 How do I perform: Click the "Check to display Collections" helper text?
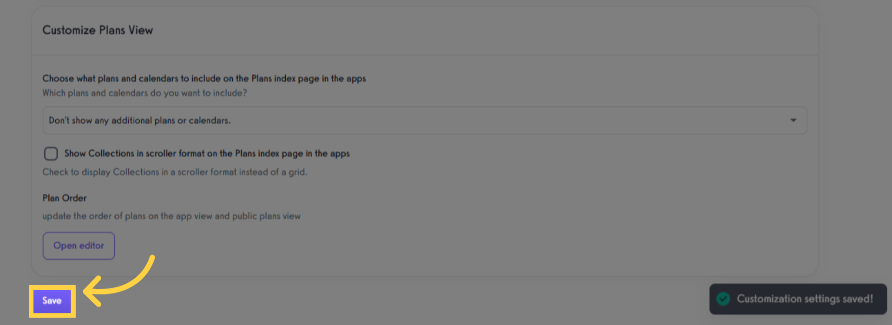pyautogui.click(x=175, y=172)
